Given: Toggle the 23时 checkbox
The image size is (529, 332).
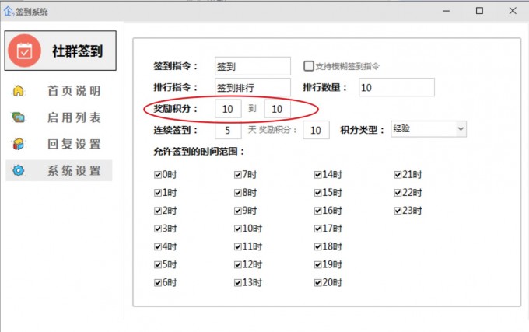Looking at the screenshot, I should 398,211.
